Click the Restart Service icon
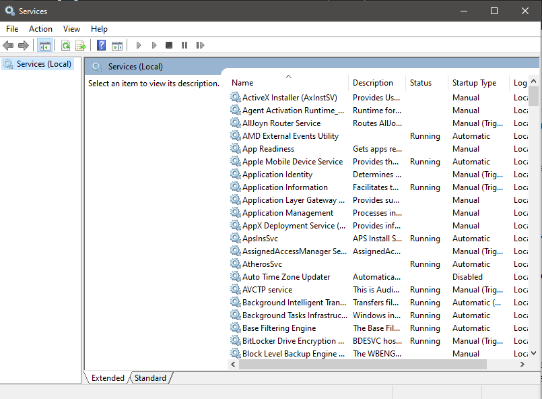 click(x=200, y=45)
